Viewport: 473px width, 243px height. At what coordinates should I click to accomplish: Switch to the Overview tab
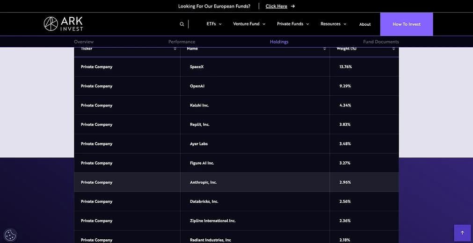tap(84, 42)
